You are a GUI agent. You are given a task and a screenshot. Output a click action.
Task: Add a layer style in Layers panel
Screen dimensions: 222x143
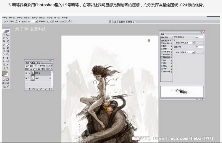coord(30,89)
